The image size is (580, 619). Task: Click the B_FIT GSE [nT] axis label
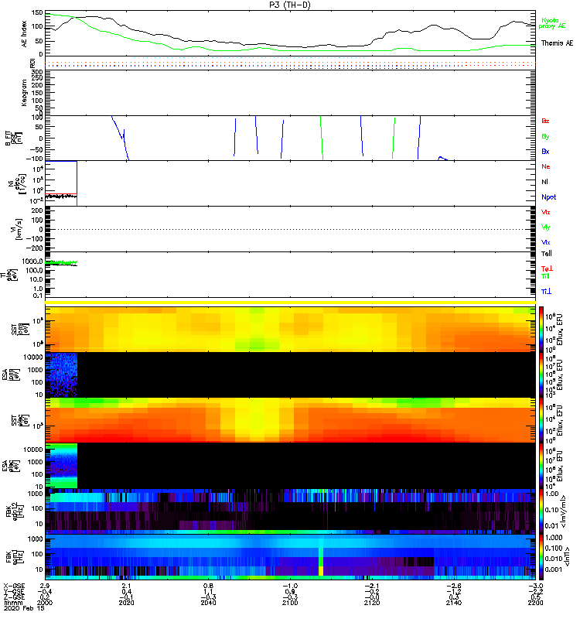click(x=13, y=139)
